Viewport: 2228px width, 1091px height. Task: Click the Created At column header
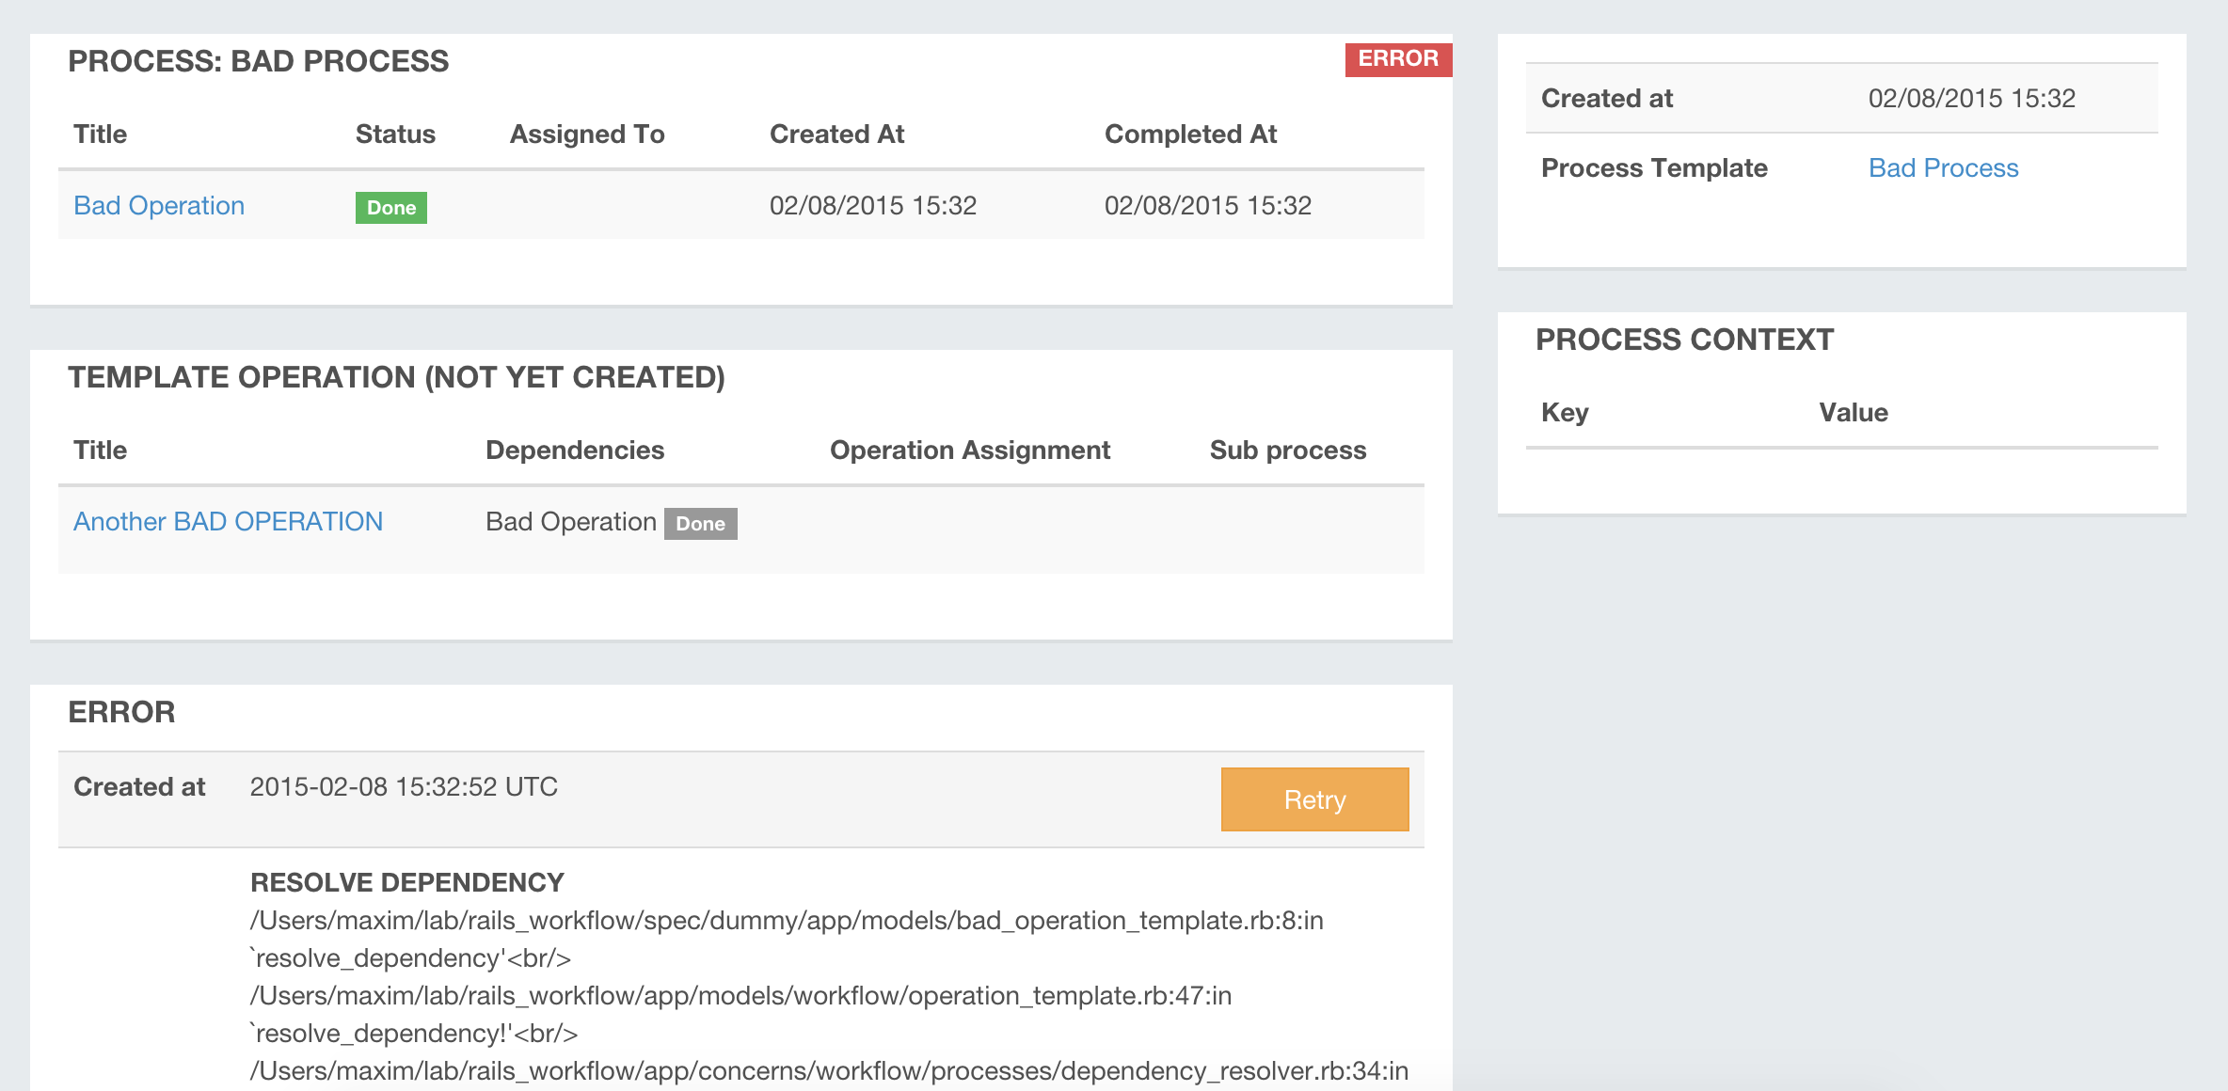836,134
